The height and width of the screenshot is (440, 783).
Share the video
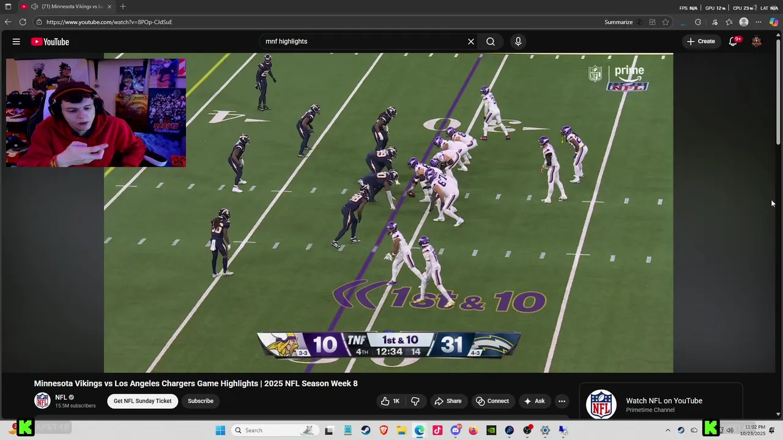pos(448,401)
